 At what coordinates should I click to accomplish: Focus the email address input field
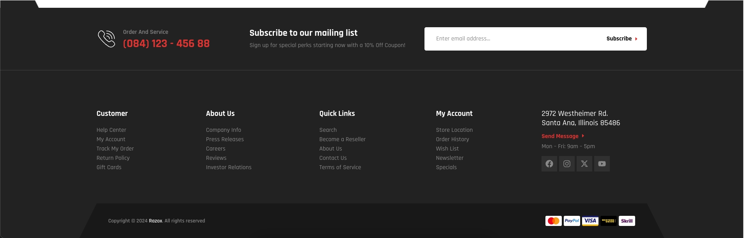tap(515, 39)
